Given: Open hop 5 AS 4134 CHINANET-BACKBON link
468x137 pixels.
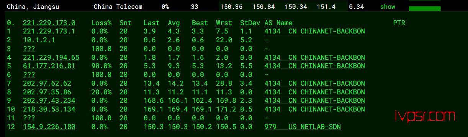Looking at the screenshot, I should pyautogui.click(x=315, y=66).
